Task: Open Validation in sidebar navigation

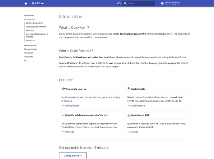Action: [x=29, y=53]
